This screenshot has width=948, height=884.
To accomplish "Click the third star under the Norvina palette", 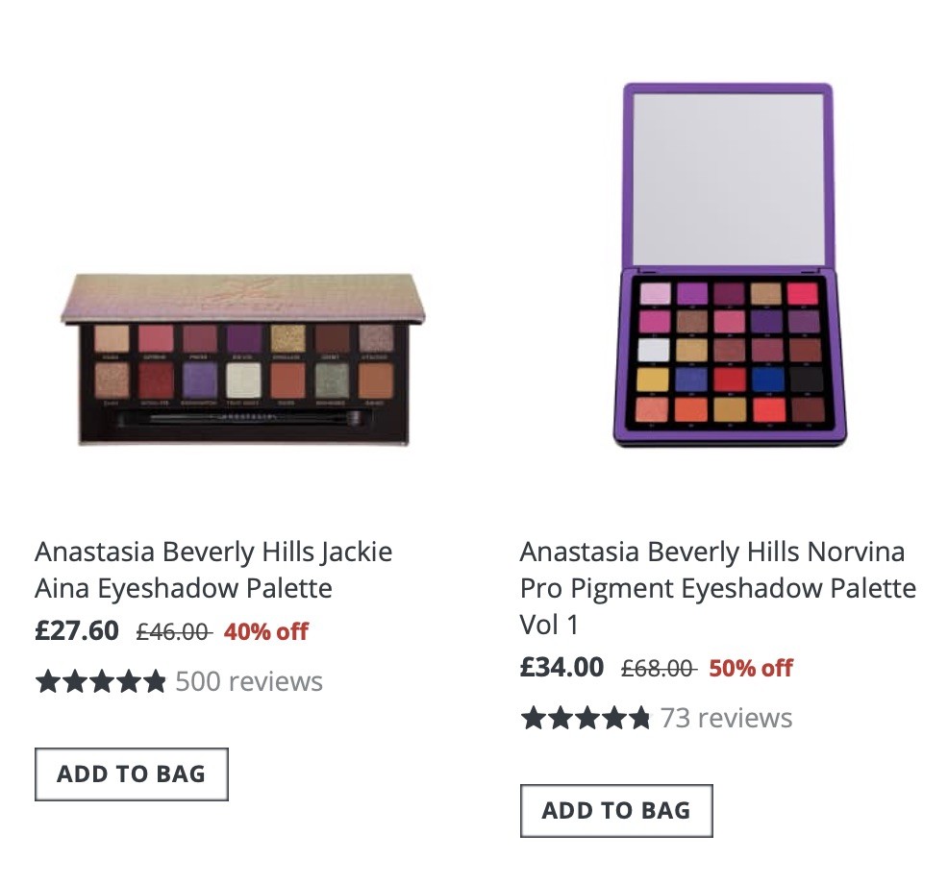I will click(586, 717).
